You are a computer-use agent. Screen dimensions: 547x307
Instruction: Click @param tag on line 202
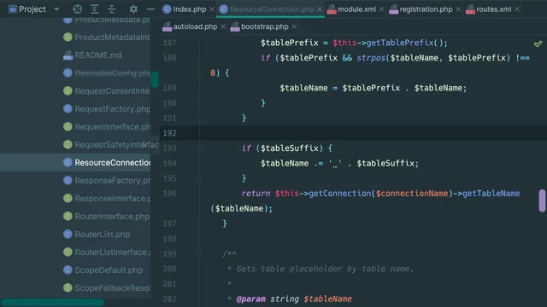[x=250, y=299]
